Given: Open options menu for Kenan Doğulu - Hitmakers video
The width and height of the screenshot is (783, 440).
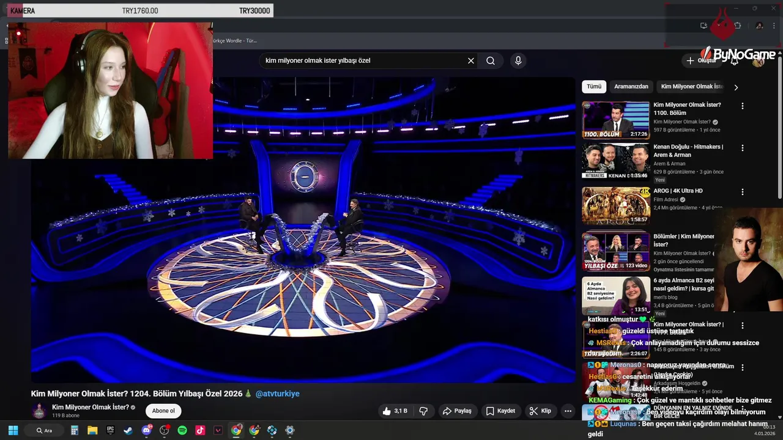Looking at the screenshot, I should [743, 148].
